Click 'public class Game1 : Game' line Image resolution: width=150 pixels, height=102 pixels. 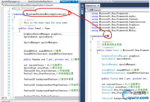(34, 28)
